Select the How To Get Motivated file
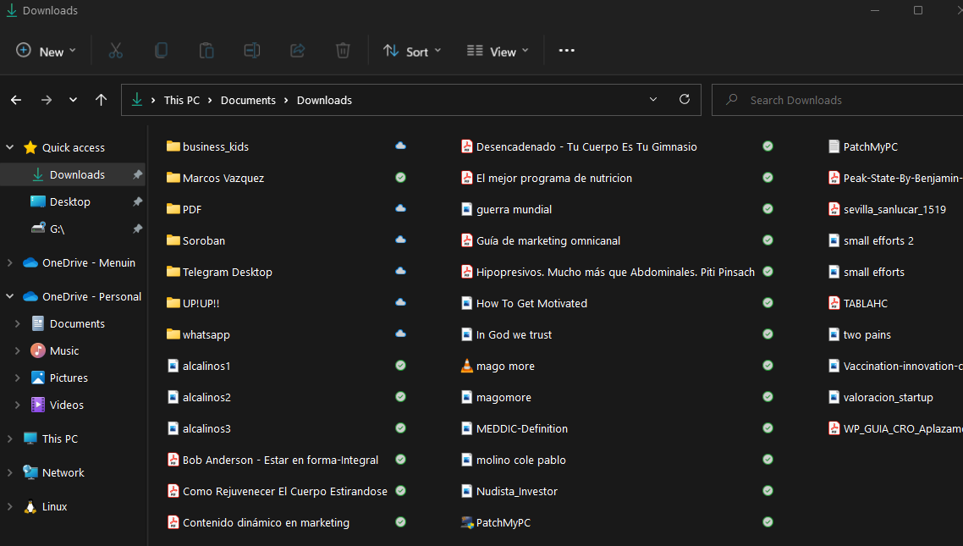 click(x=525, y=303)
